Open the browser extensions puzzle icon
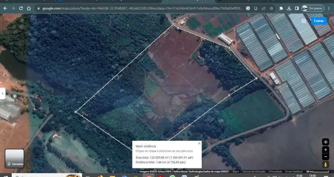The width and height of the screenshot is (334, 177). pyautogui.click(x=281, y=8)
